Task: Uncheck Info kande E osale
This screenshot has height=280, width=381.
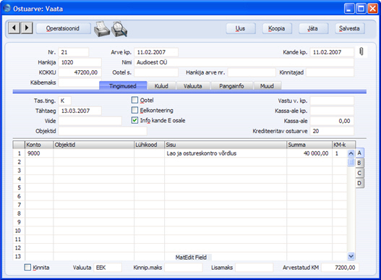Action: [x=134, y=120]
